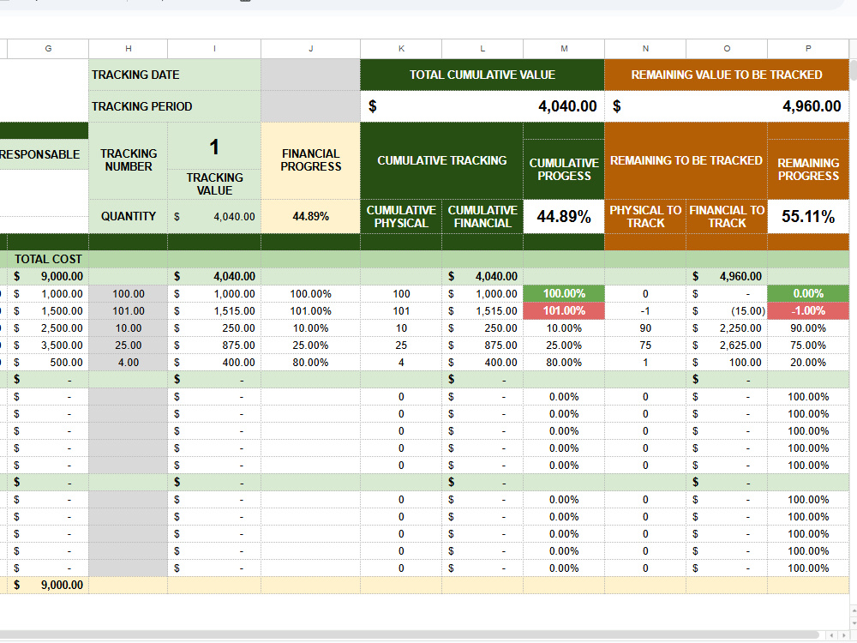Select the 101.00 quantity cell in column H

[x=129, y=310]
